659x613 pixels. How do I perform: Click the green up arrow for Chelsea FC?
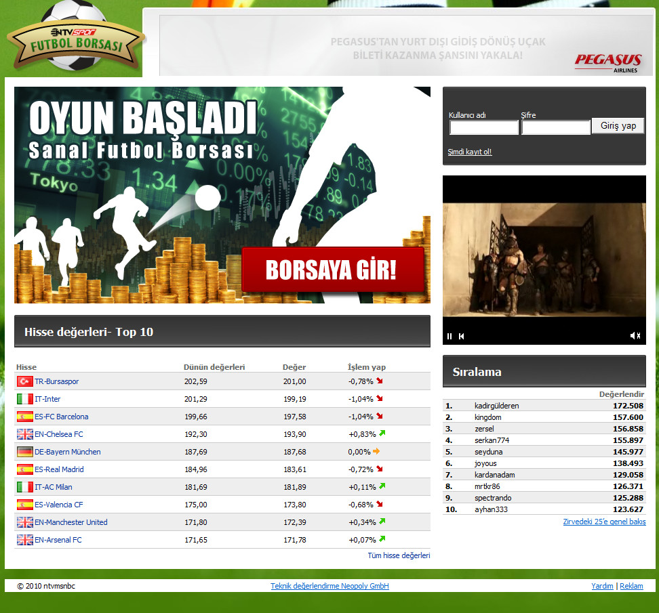point(382,434)
